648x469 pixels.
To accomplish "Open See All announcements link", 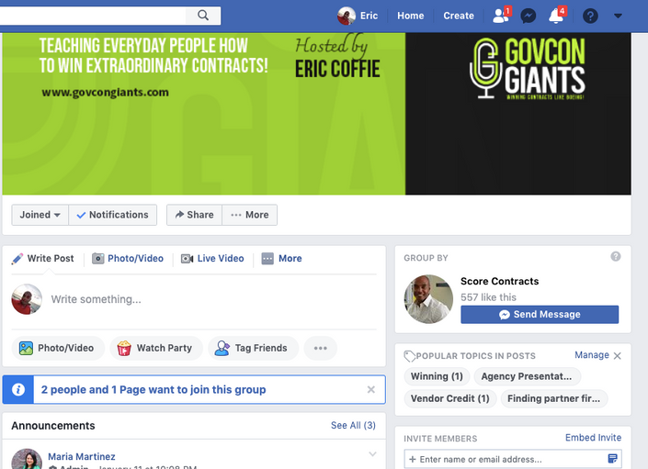I will click(353, 425).
